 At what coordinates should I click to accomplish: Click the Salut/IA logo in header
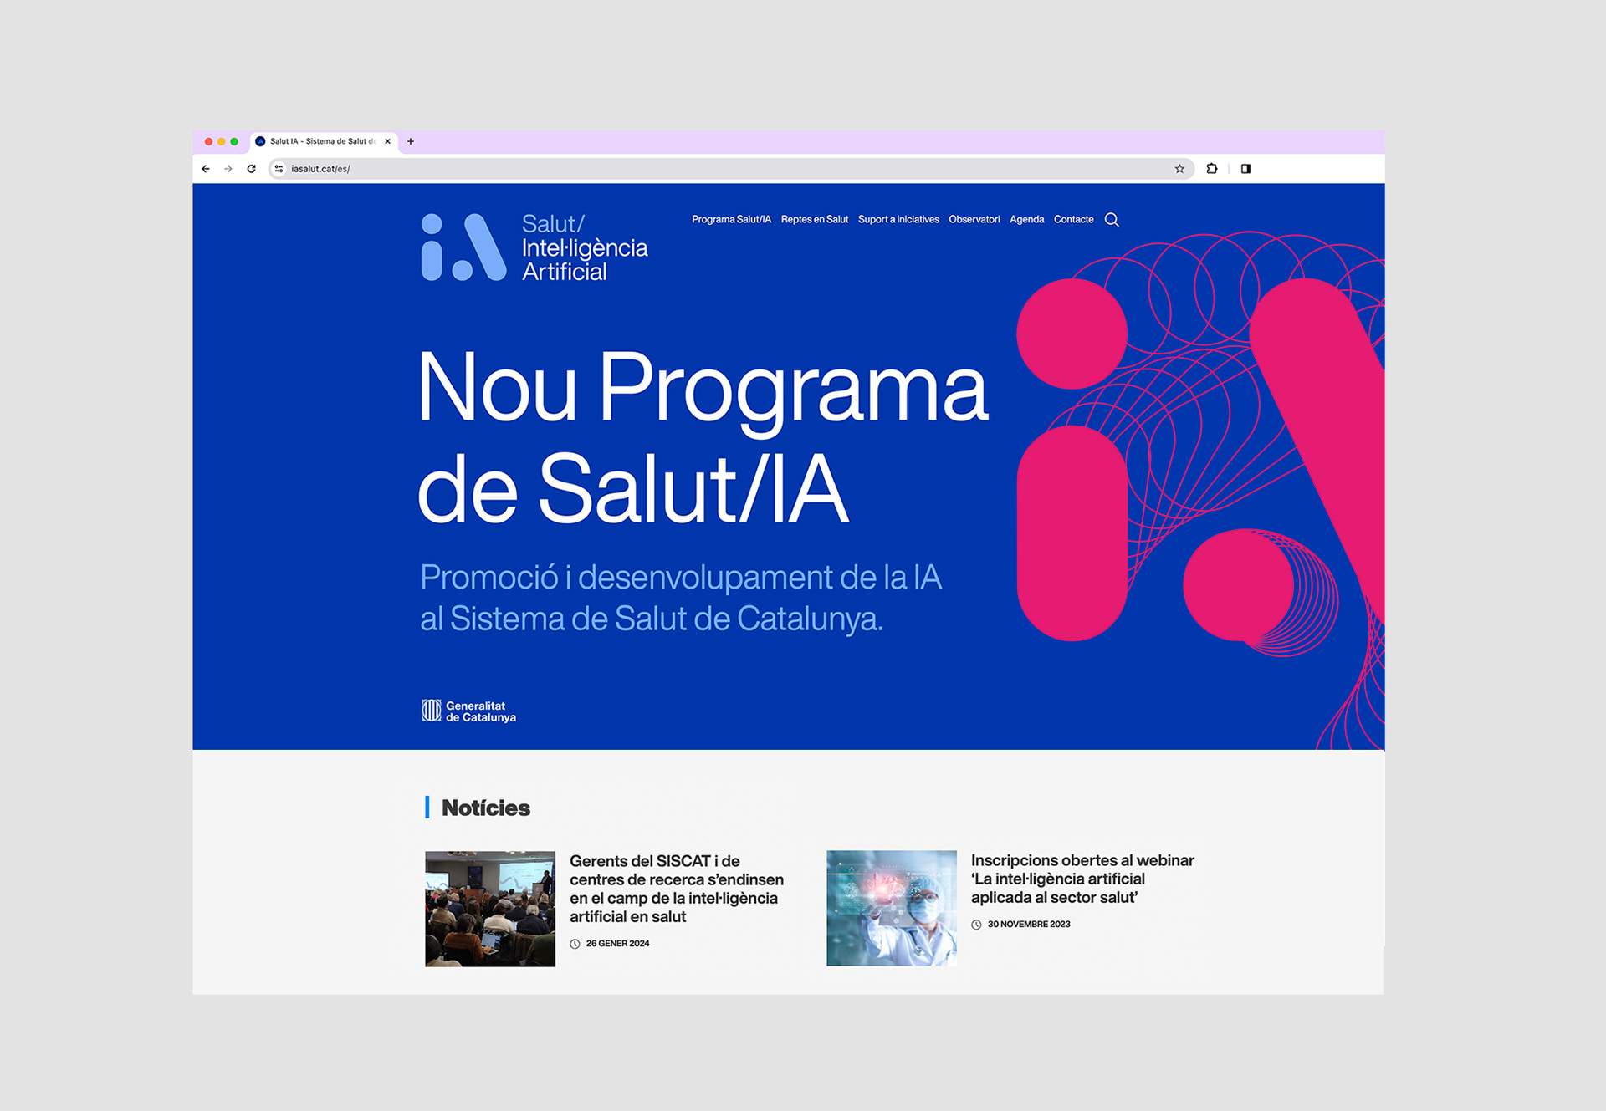pos(534,247)
